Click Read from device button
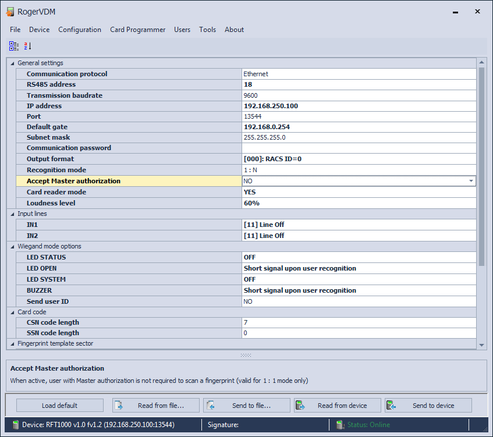Viewport: 493px width, 437px height. 338,406
